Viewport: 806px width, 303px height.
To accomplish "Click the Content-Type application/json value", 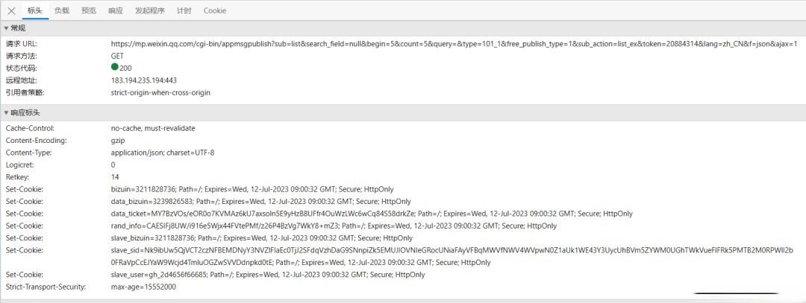I will pos(163,153).
